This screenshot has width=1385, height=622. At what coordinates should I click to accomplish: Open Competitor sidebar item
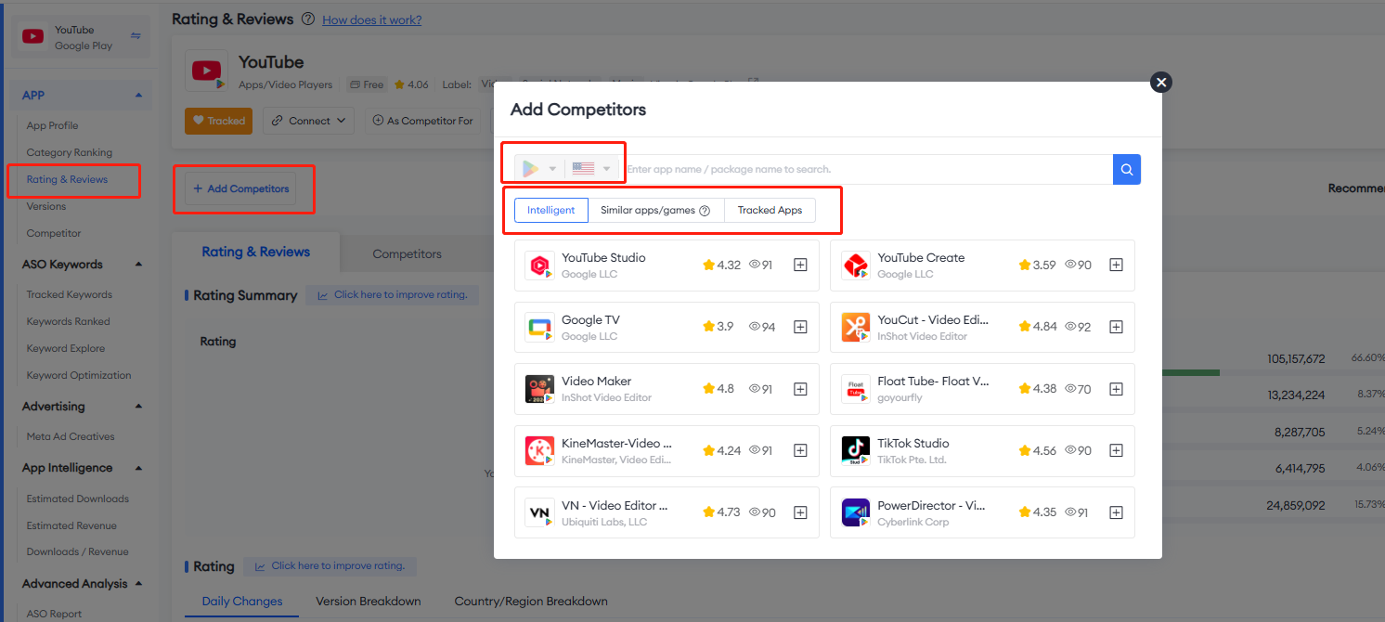pyautogui.click(x=54, y=233)
